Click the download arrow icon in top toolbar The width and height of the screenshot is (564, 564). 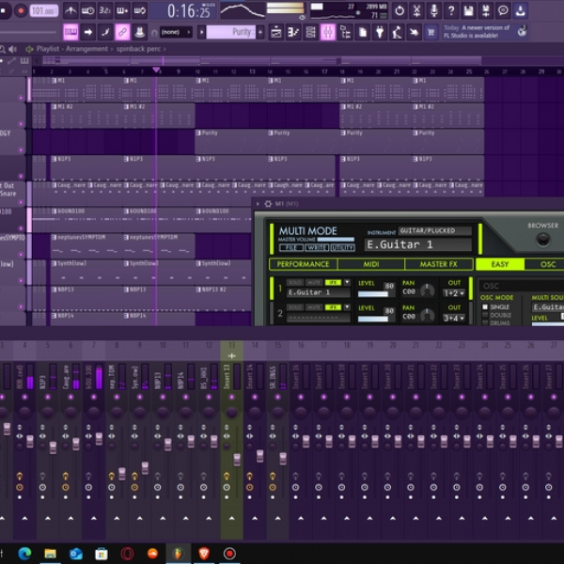coord(520,10)
